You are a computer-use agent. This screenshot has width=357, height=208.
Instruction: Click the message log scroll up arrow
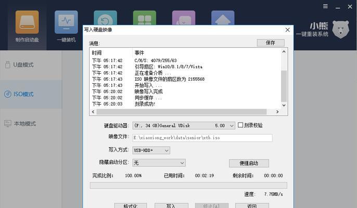(284, 51)
